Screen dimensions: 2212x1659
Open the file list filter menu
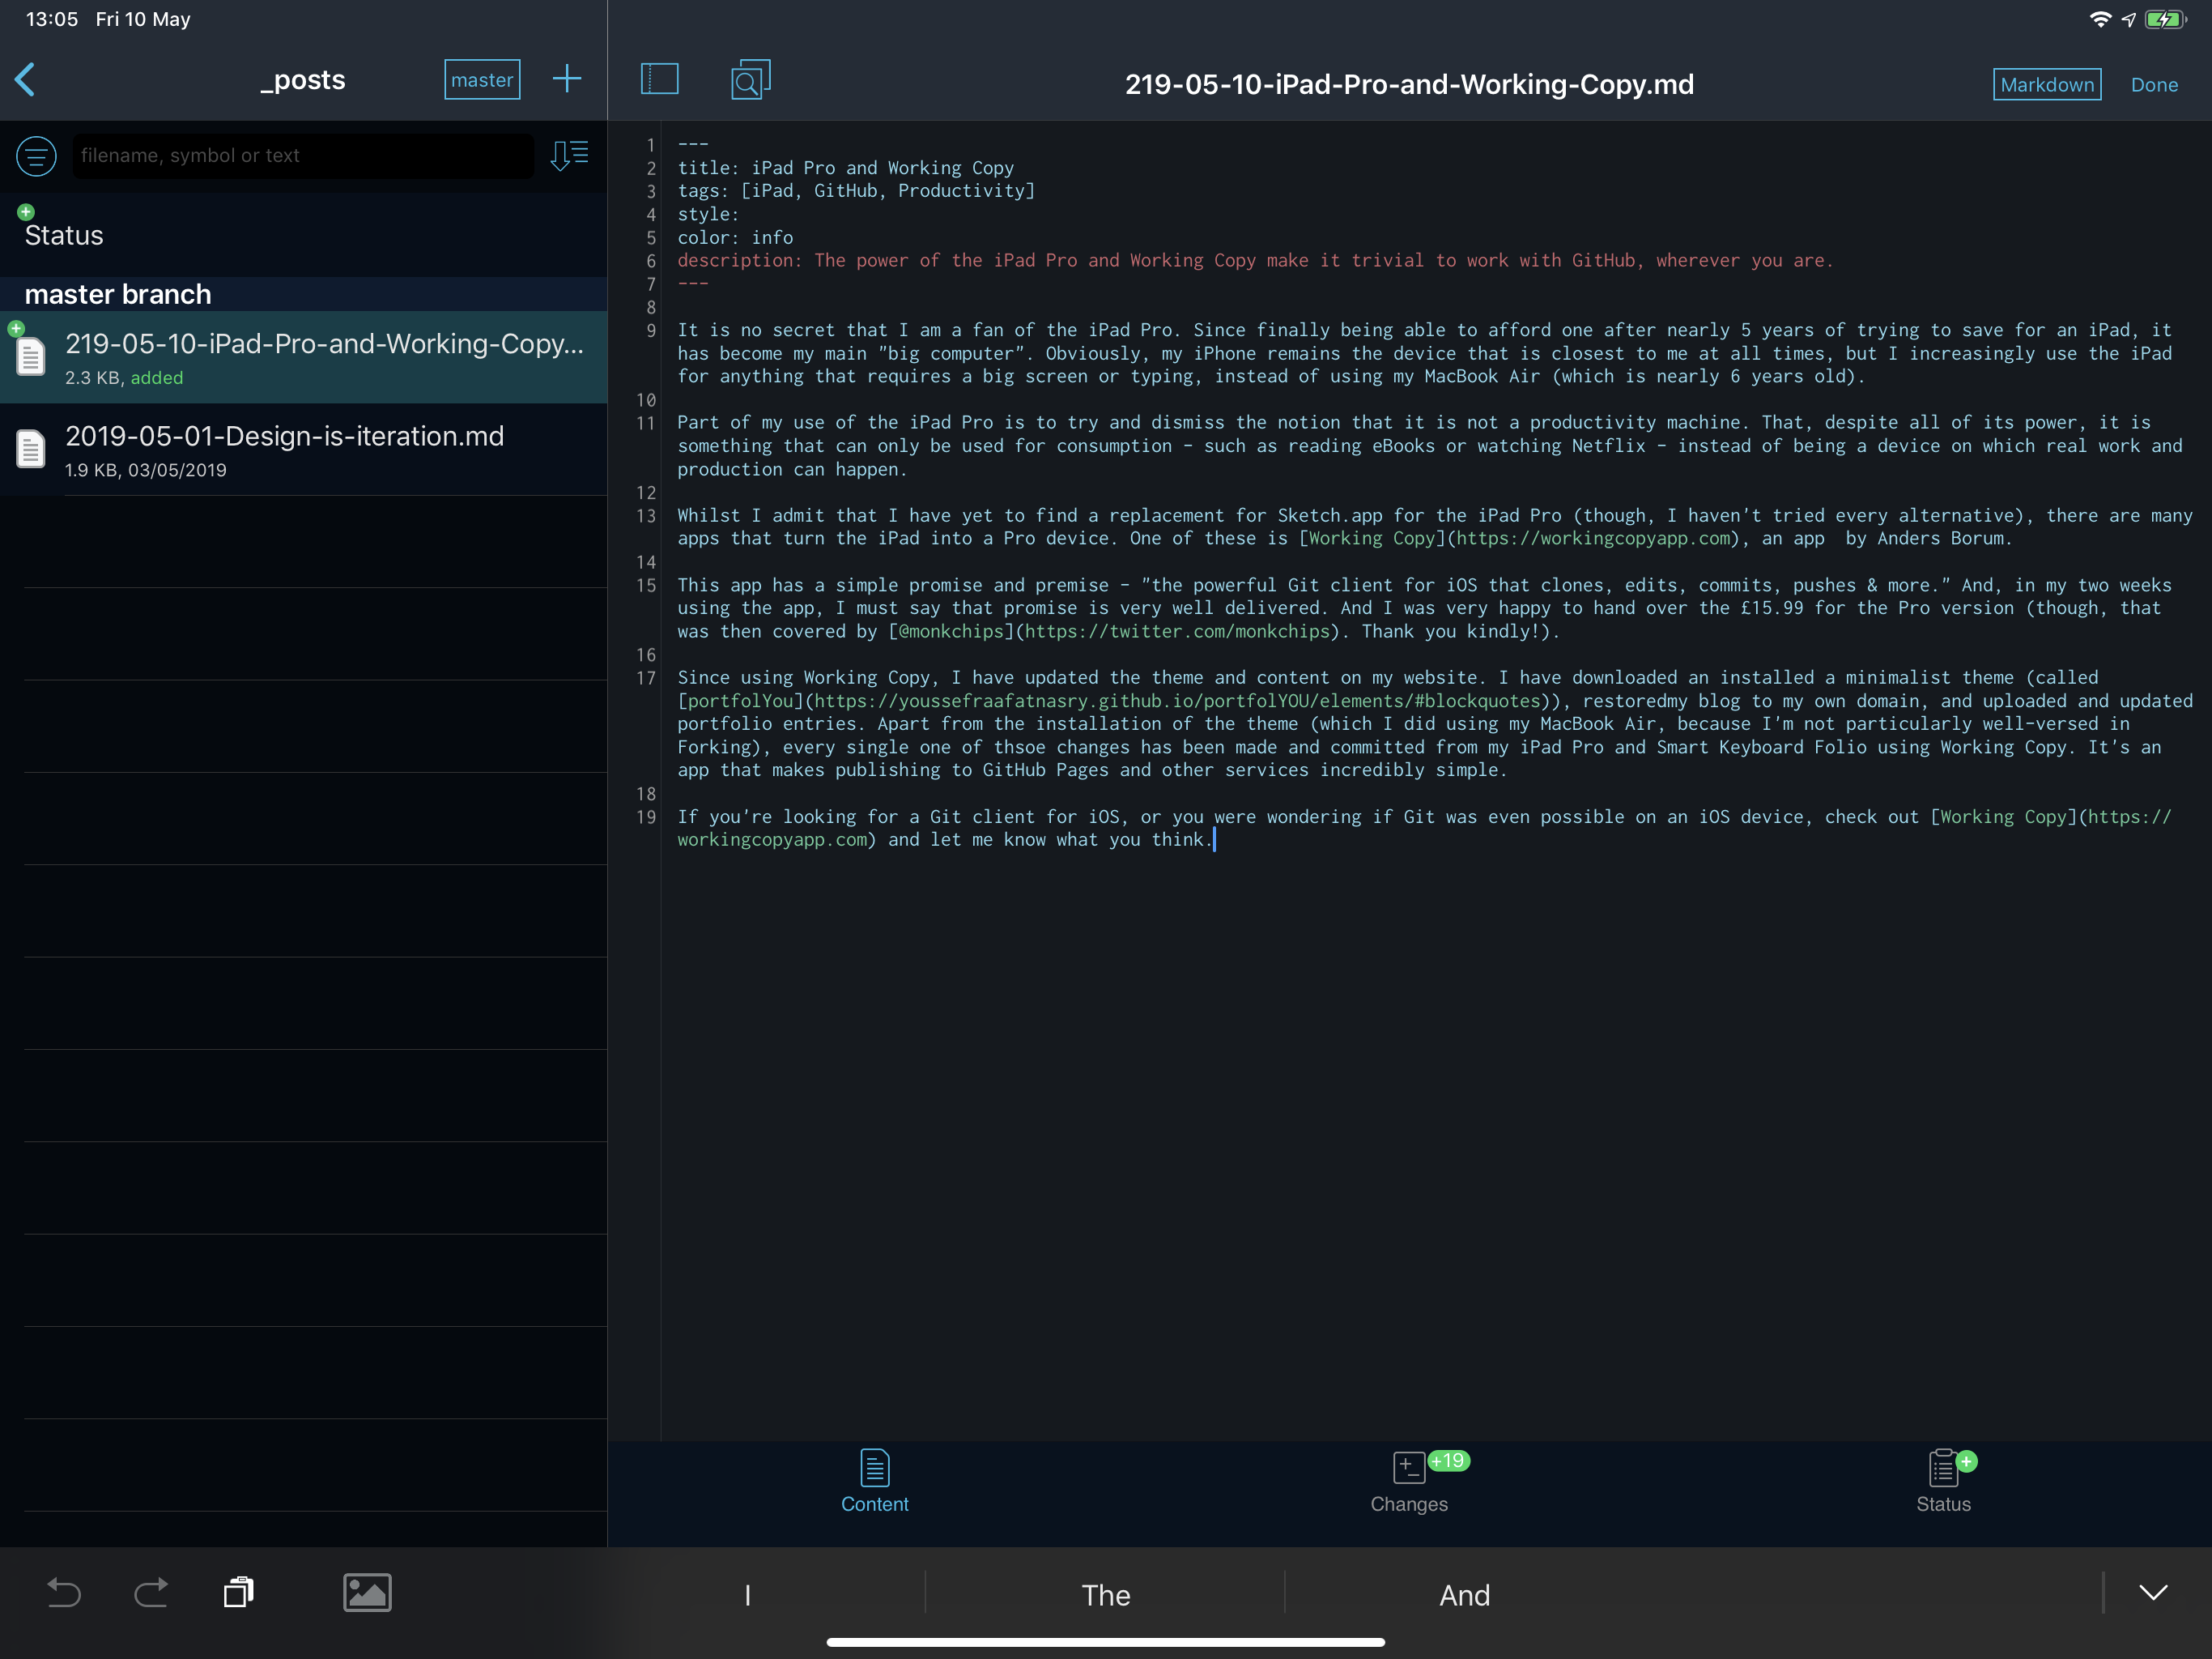[36, 155]
